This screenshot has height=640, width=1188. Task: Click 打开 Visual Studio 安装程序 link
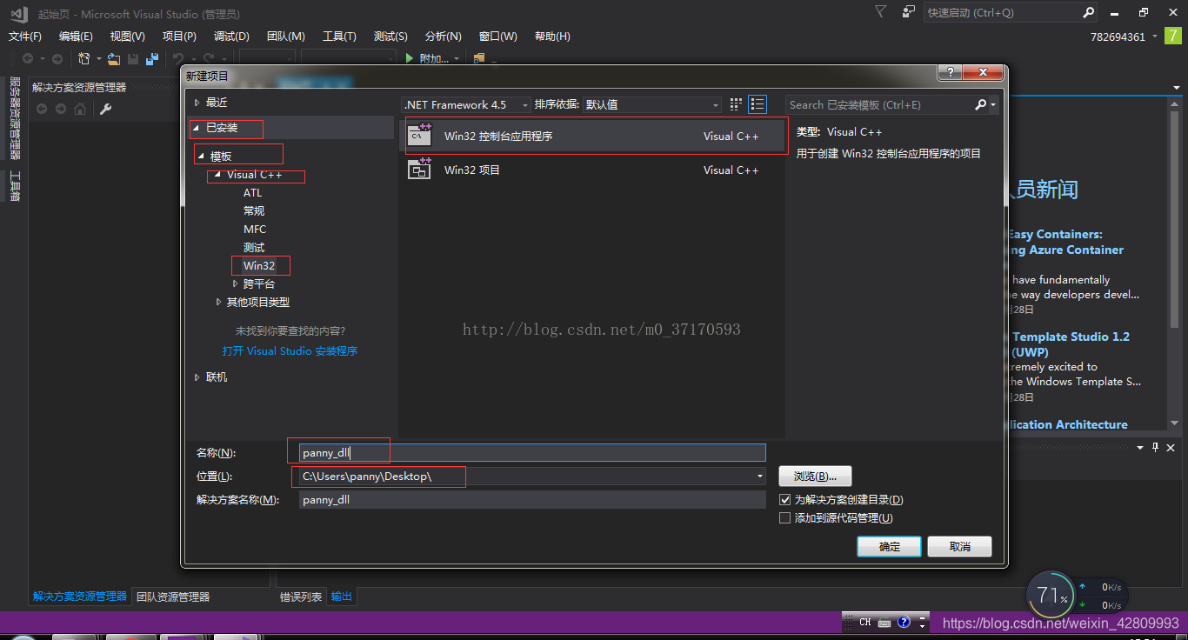[x=290, y=351]
